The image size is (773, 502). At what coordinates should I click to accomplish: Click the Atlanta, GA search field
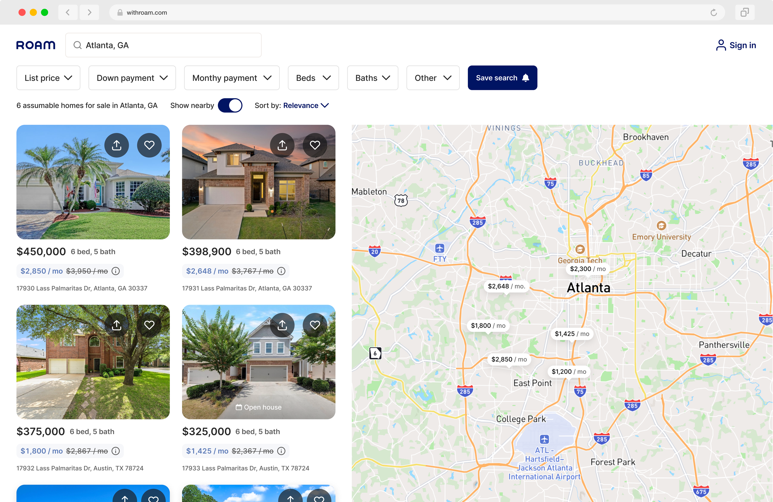163,45
